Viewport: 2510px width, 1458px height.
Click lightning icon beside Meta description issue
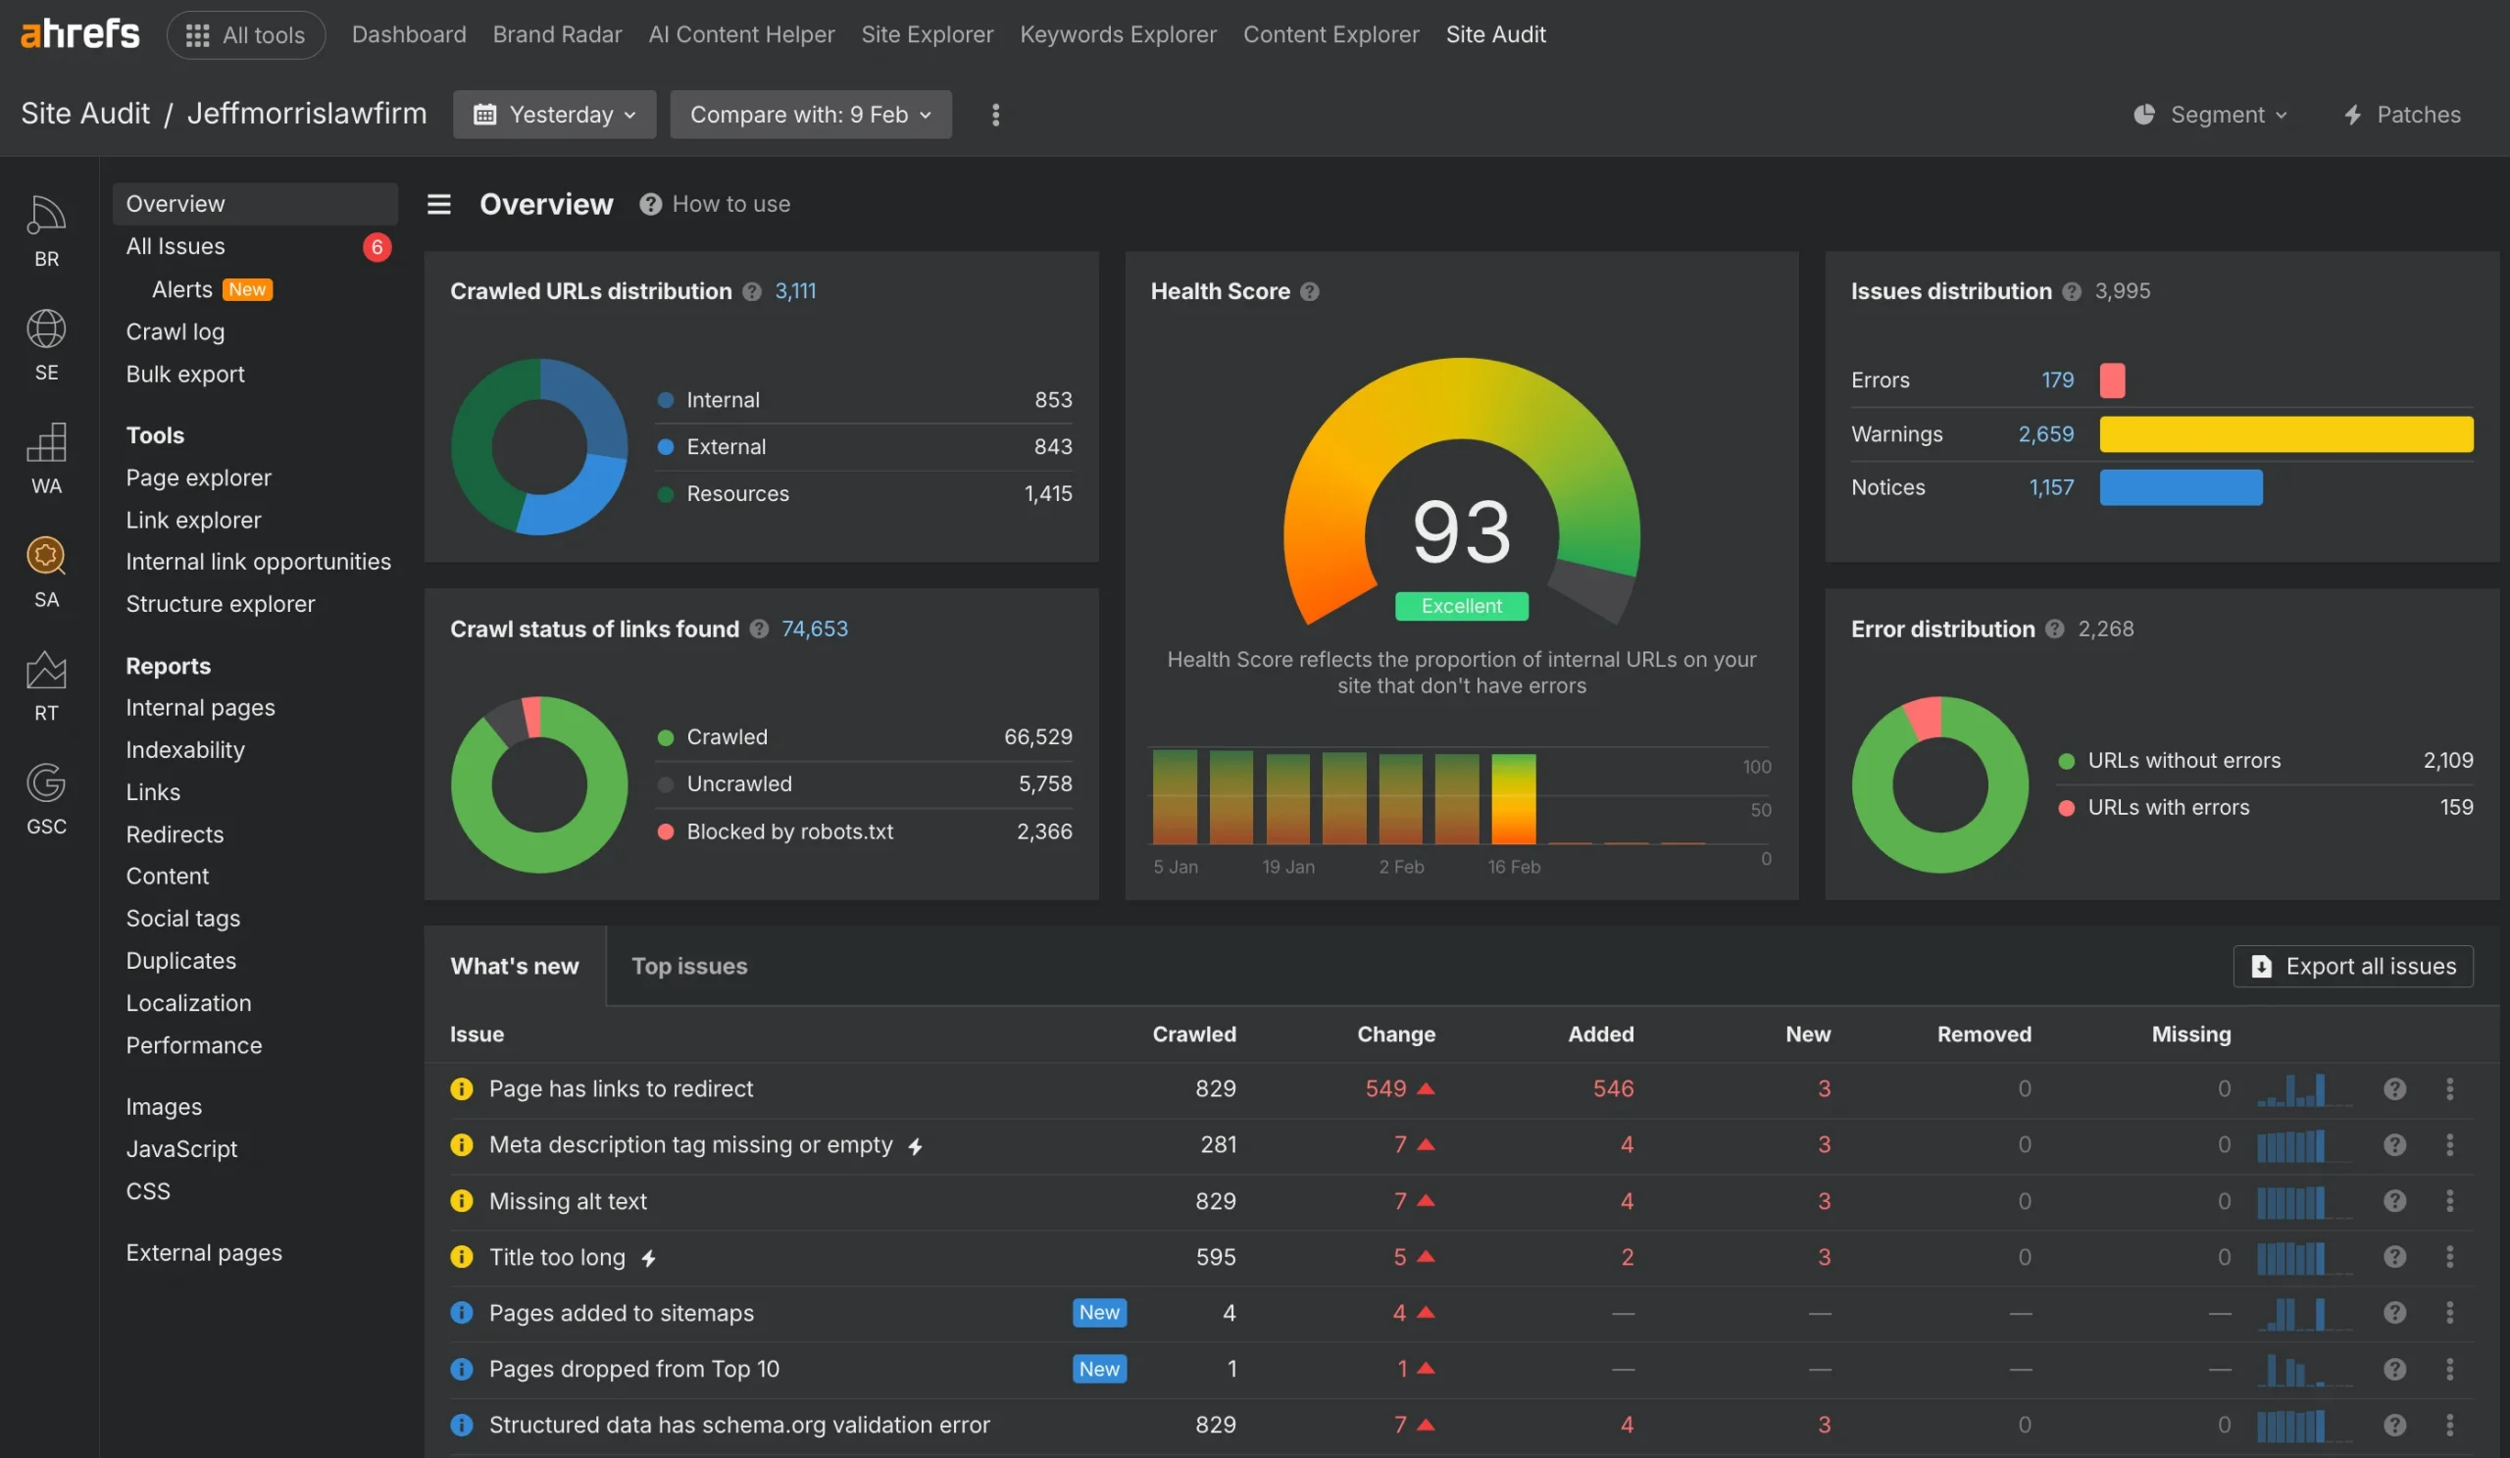[916, 1146]
